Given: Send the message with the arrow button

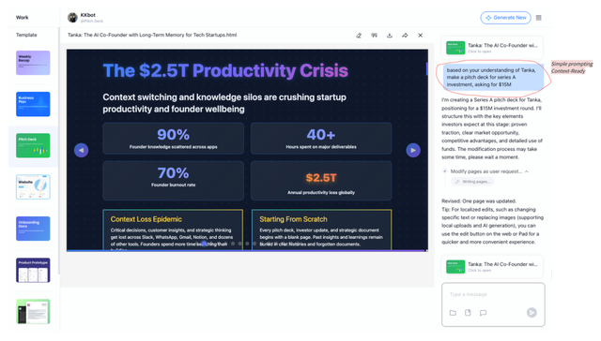Looking at the screenshot, I should (x=532, y=313).
